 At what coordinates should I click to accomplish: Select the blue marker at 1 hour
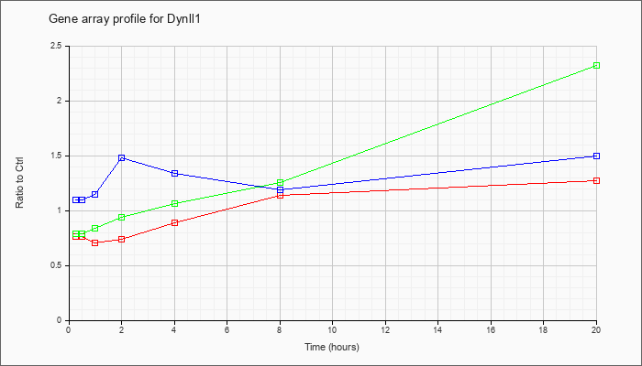95,194
